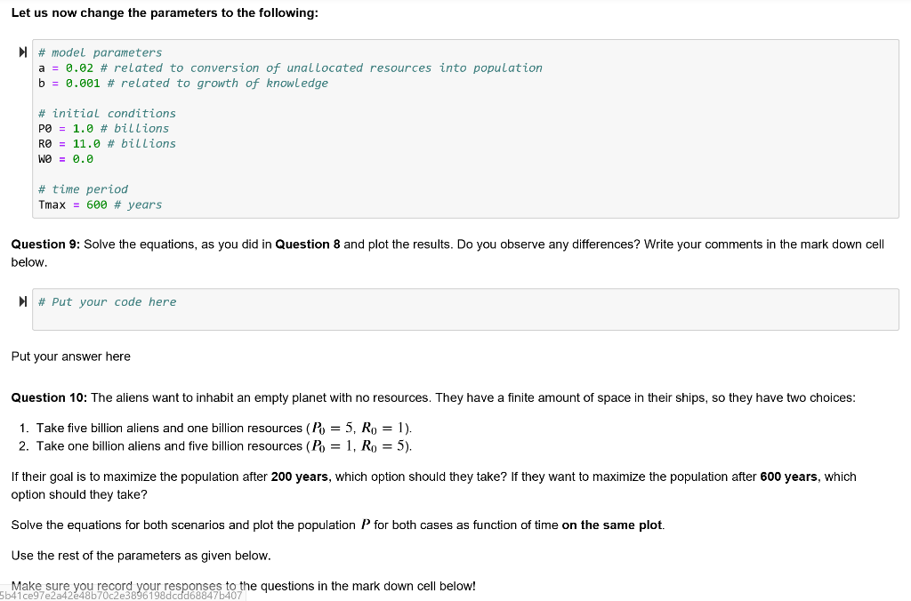Click the 'Put your answer here' markdown text
This screenshot has width=911, height=601.
(70, 356)
